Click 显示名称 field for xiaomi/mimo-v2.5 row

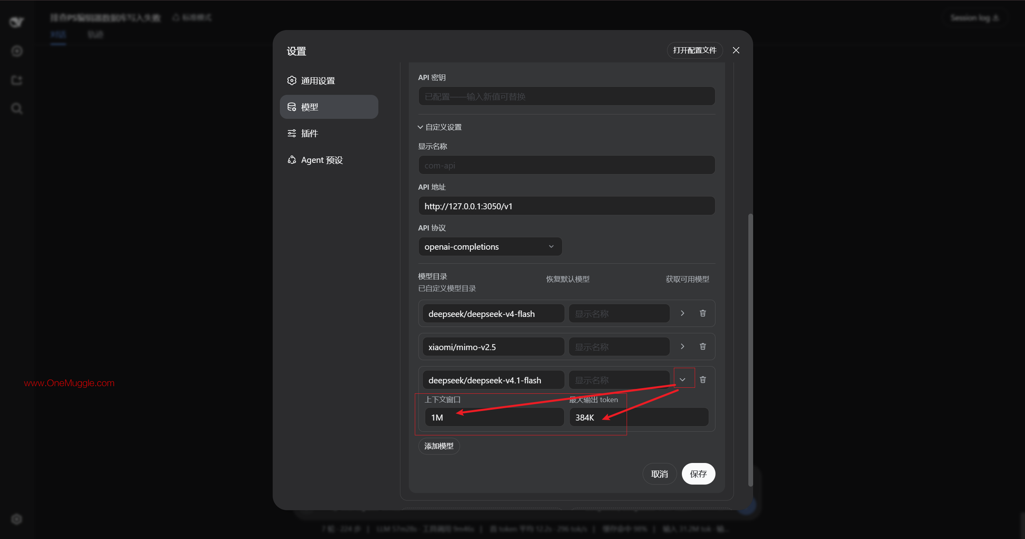[619, 347]
